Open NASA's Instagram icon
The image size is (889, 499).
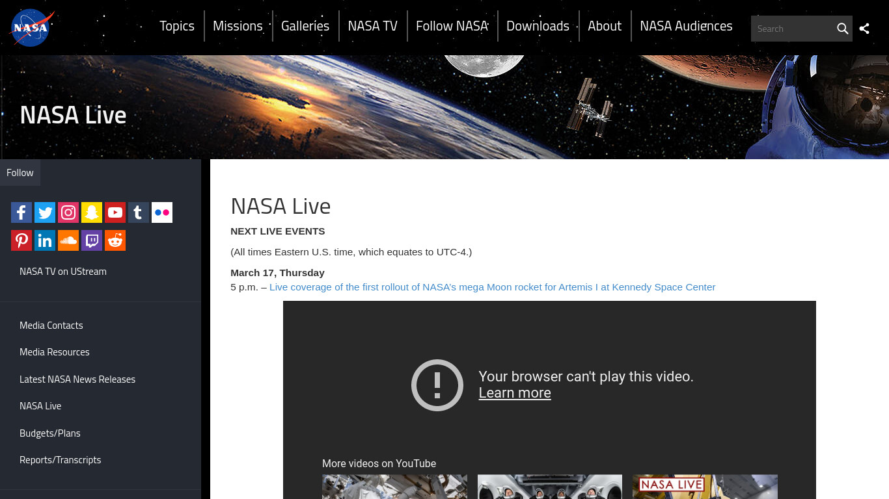68,212
